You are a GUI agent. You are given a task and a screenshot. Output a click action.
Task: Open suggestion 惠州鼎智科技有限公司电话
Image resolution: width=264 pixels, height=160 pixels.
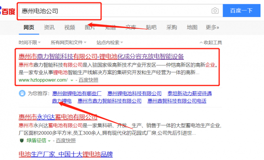pyautogui.click(x=177, y=101)
